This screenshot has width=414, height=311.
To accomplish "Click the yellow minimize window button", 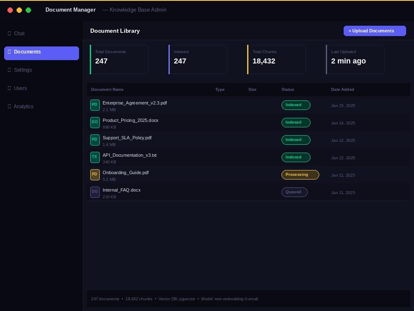I will (x=19, y=10).
